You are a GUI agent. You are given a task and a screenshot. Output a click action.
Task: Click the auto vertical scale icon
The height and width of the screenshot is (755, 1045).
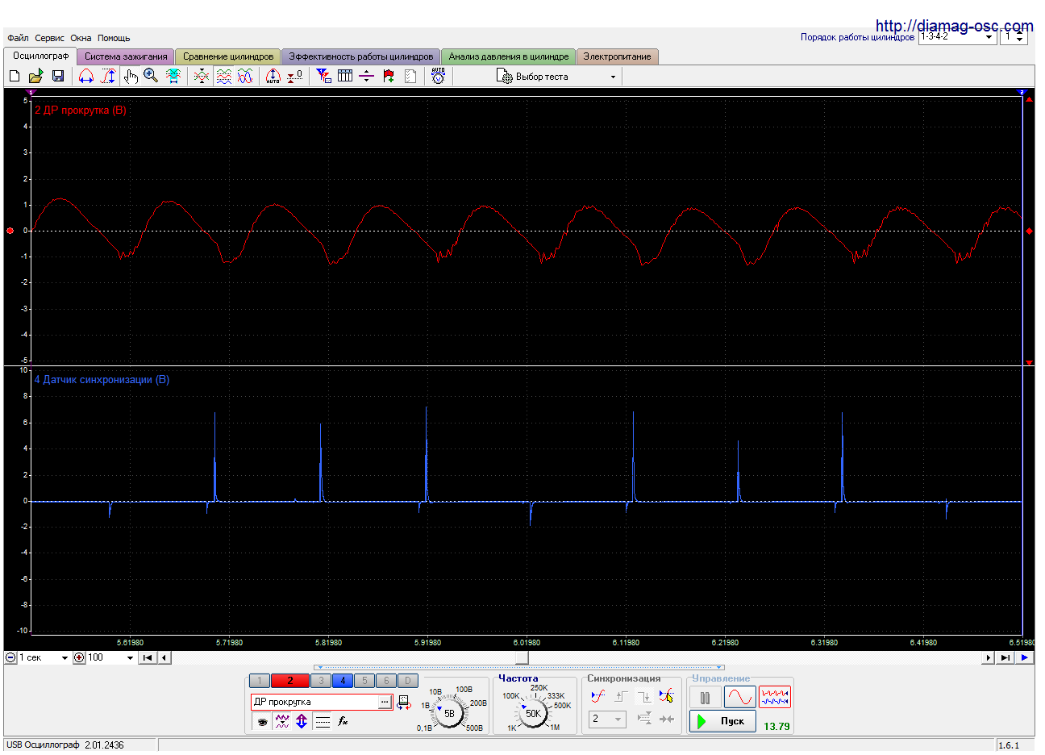pyautogui.click(x=273, y=76)
